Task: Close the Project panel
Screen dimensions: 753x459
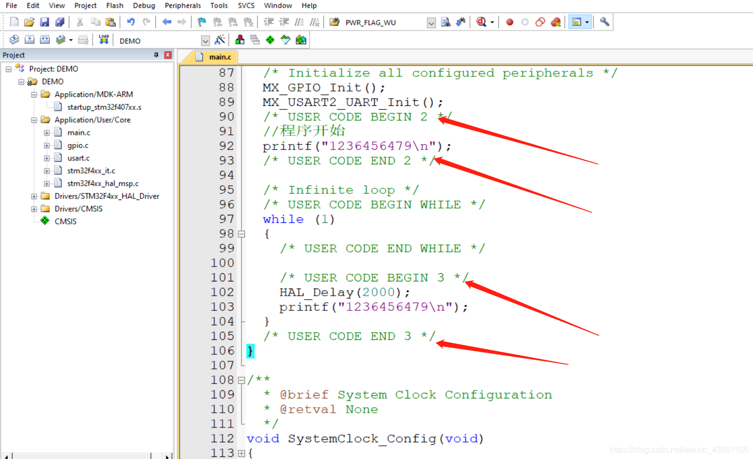Action: (x=168, y=55)
